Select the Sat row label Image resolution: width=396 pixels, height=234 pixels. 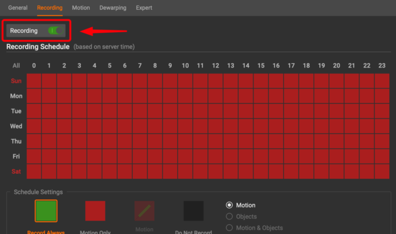[16, 171]
